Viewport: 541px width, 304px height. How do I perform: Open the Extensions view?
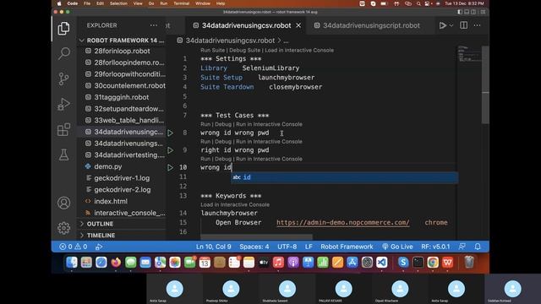[64, 129]
